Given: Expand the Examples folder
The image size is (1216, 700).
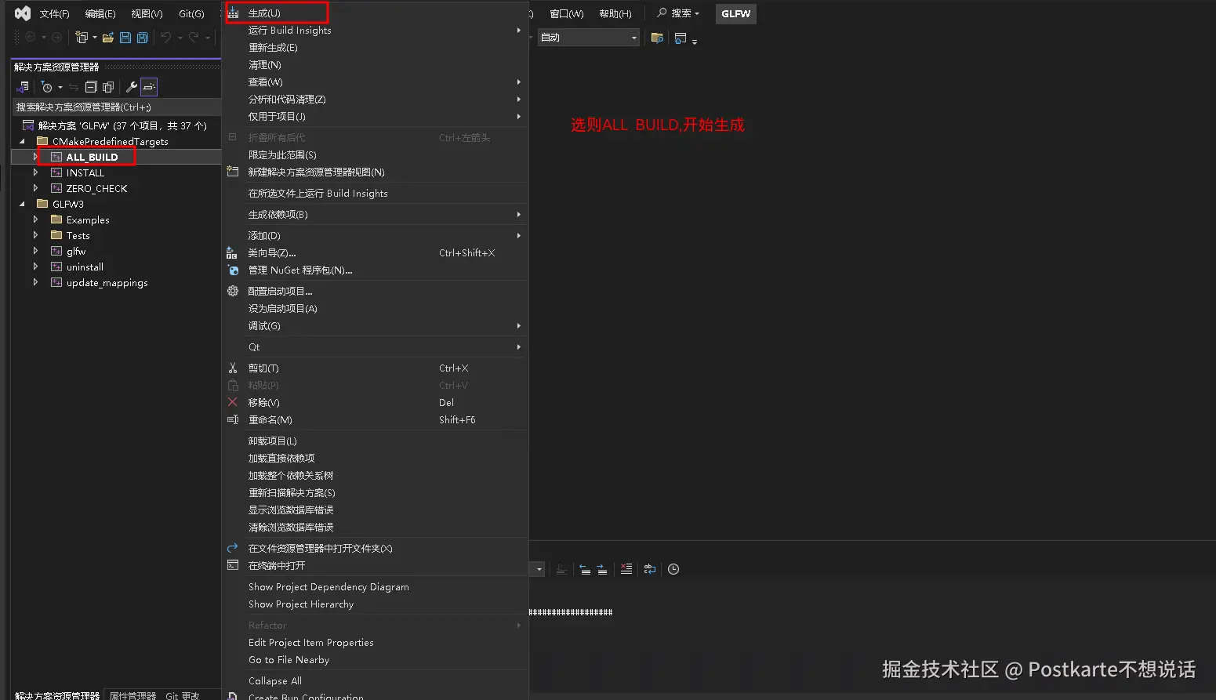Looking at the screenshot, I should pyautogui.click(x=35, y=219).
